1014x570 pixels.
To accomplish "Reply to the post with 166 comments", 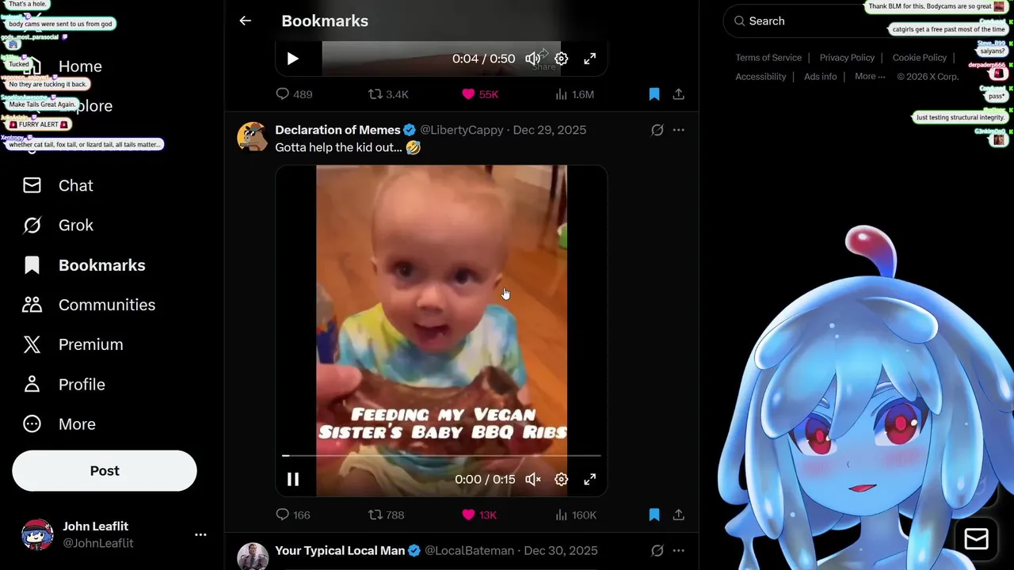I will coord(292,515).
